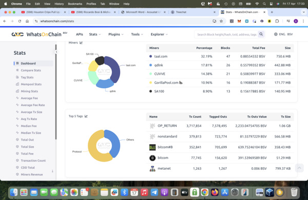Expand the Explorer navigation dropdown
The width and height of the screenshot is (308, 200).
(x=159, y=34)
